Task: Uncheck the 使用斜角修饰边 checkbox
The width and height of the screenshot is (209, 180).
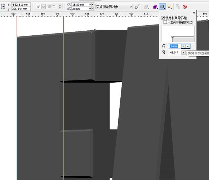Action: coord(163,18)
